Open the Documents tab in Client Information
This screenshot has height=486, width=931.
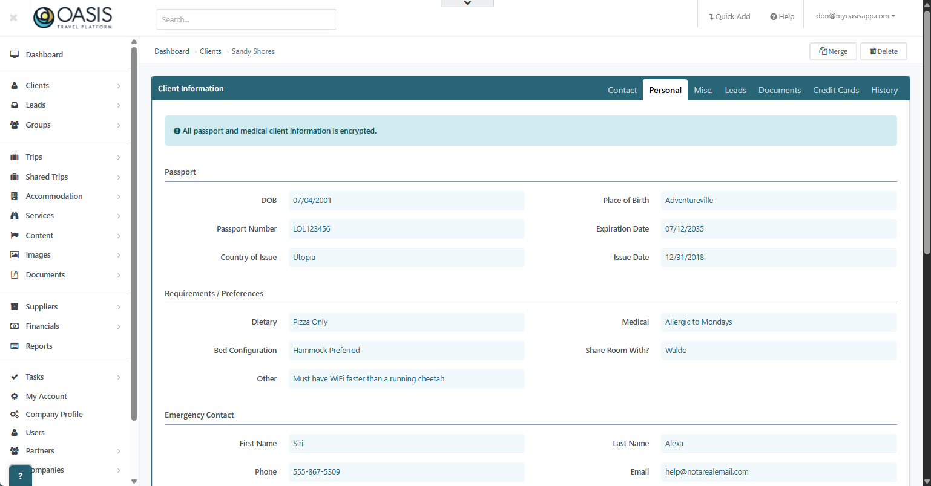click(x=780, y=90)
